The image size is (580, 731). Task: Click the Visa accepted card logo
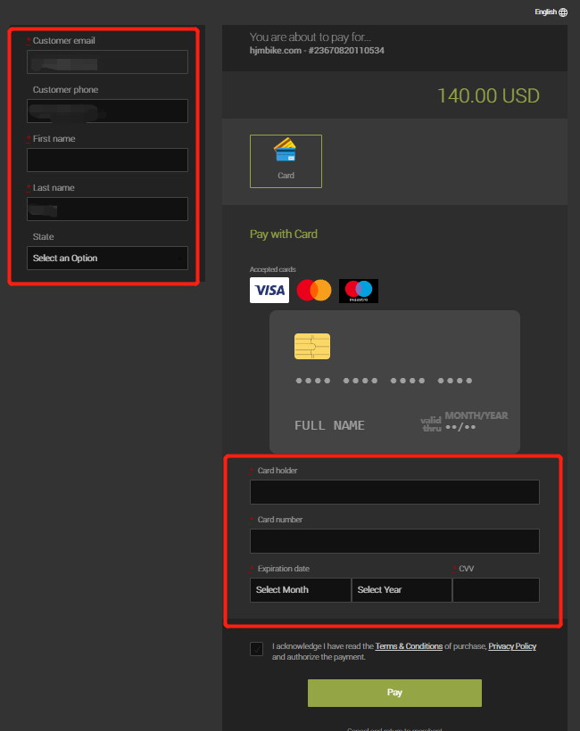coord(269,290)
